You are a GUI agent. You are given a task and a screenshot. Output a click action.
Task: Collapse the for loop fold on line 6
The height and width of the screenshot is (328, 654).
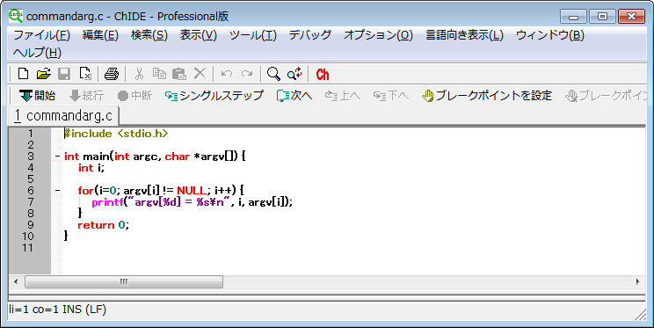[x=57, y=191]
